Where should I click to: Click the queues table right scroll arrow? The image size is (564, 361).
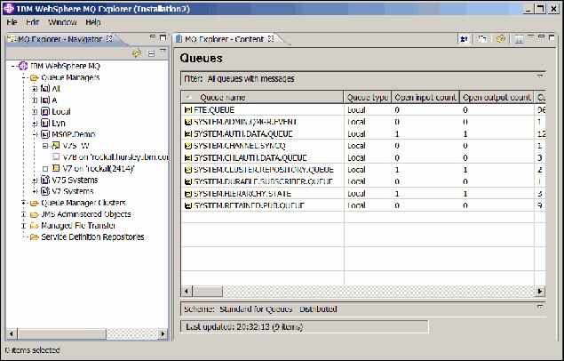pos(540,291)
